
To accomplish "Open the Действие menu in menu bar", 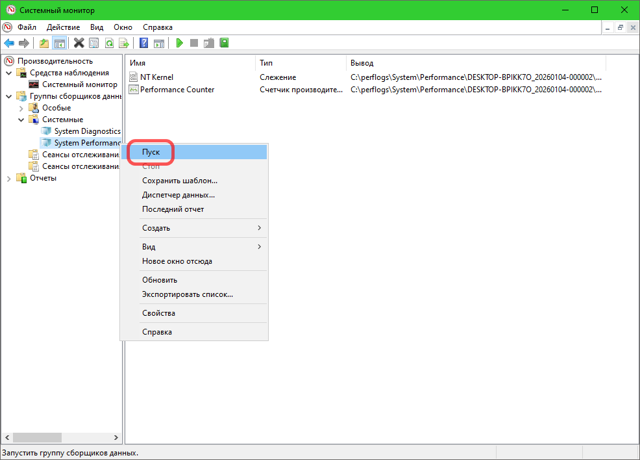I will point(64,27).
